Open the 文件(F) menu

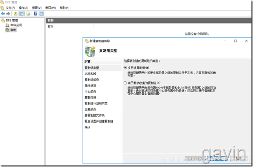point(10,8)
